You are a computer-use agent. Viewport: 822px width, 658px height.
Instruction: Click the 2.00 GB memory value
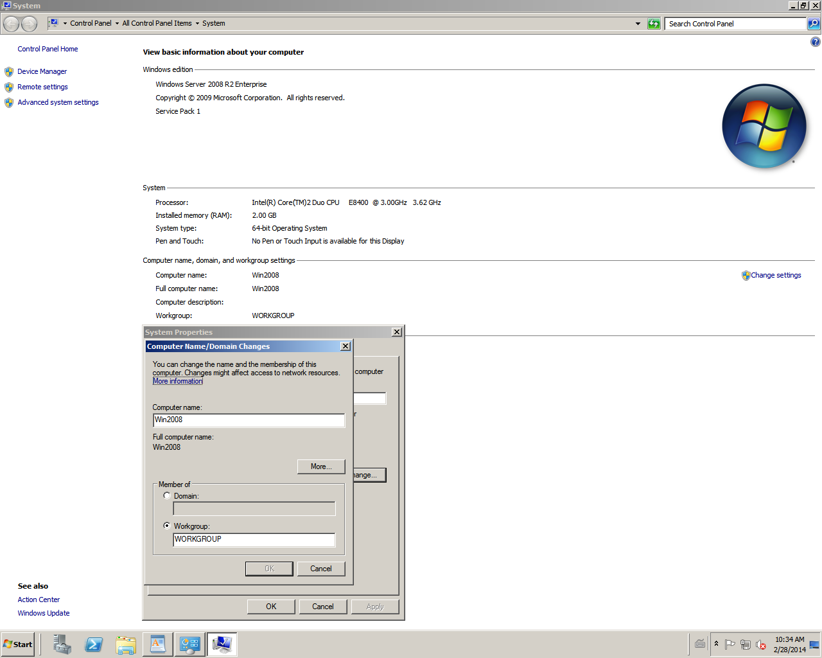265,215
